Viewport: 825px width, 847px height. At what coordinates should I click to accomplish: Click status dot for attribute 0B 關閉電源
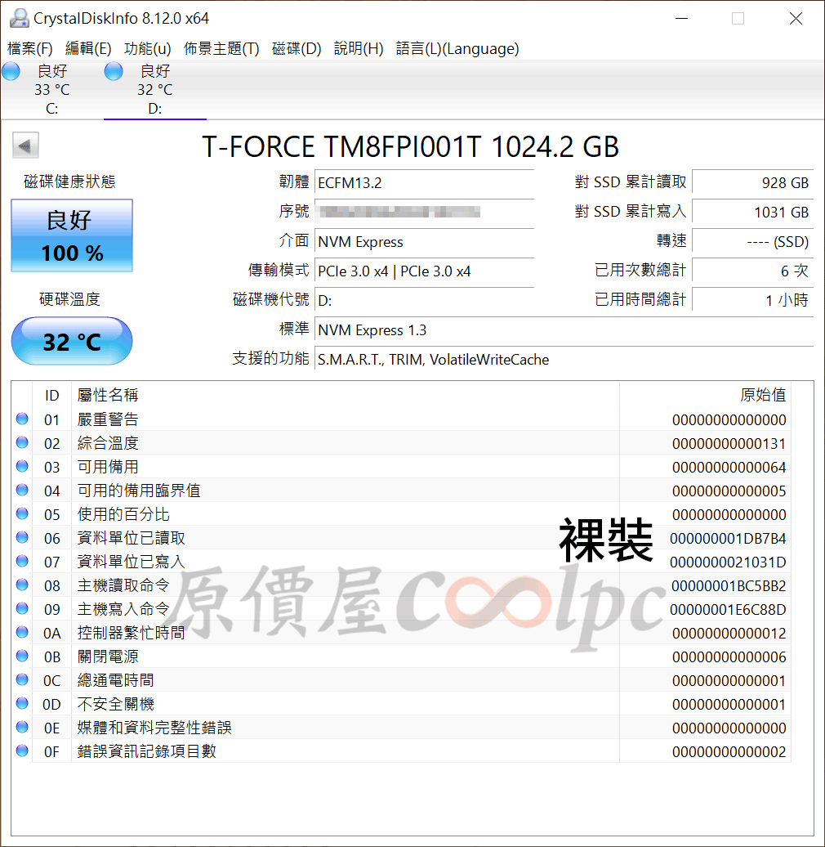[22, 656]
